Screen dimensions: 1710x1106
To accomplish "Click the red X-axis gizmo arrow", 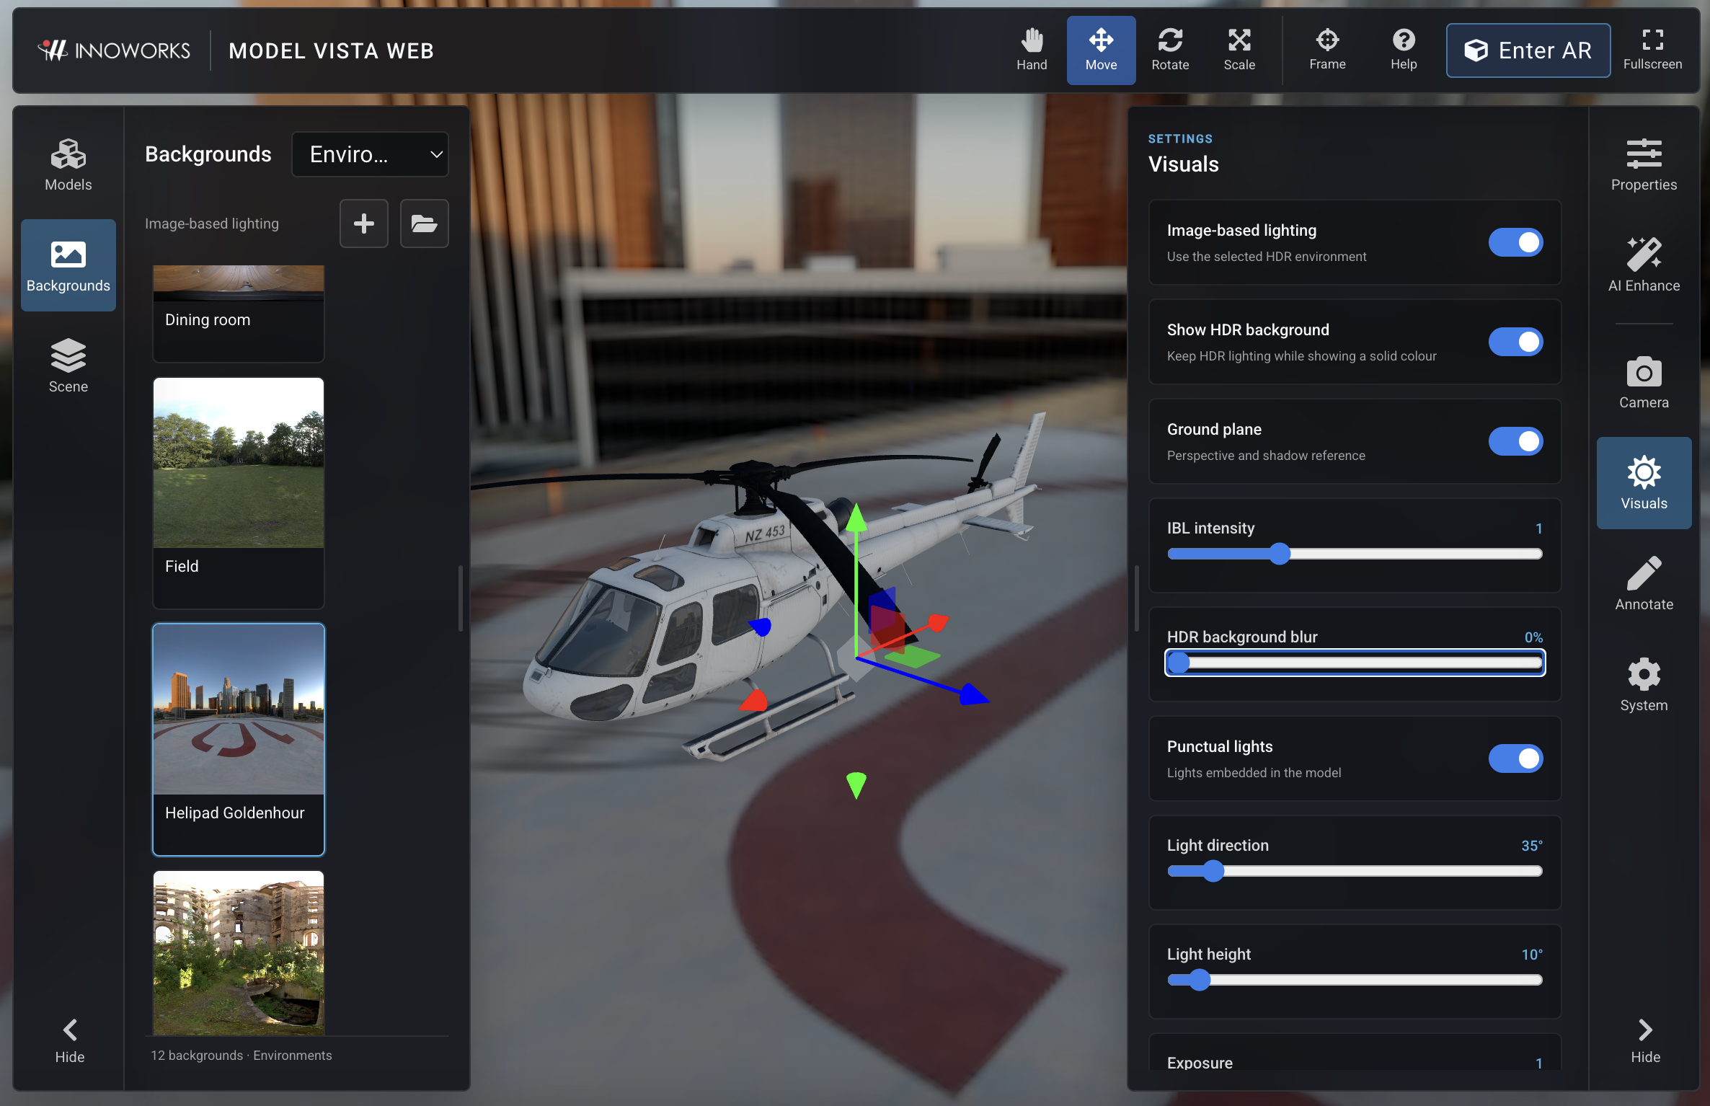I will tap(938, 622).
